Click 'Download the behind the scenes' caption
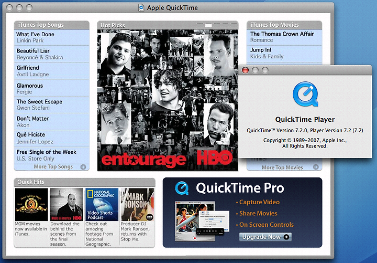This screenshot has width=377, height=263. 65,234
